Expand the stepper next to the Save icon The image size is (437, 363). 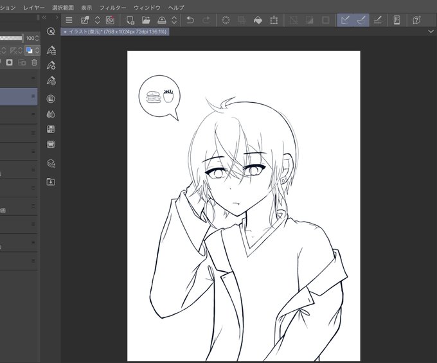pos(174,20)
